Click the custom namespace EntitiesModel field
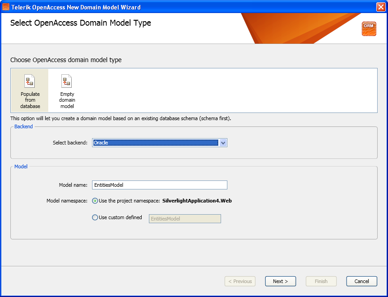 point(185,219)
